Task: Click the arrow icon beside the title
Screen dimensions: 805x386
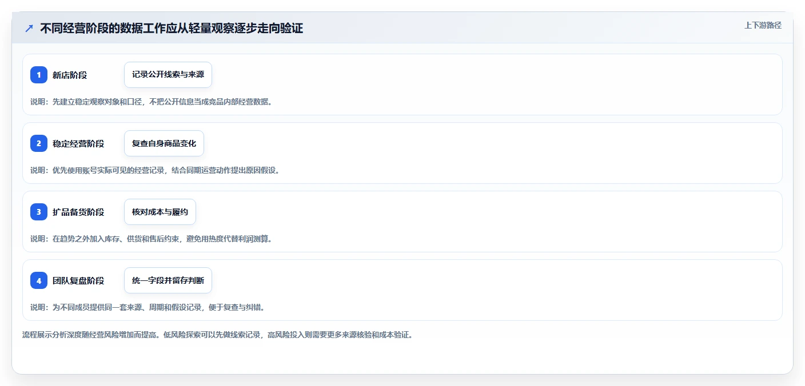Action: (x=29, y=29)
